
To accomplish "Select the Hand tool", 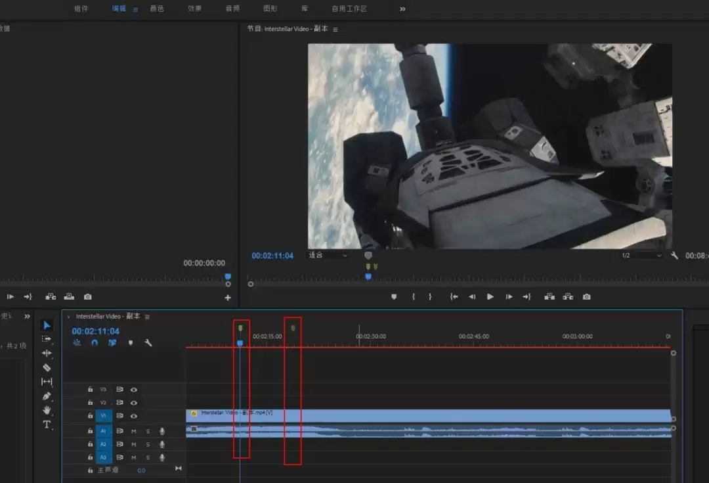I will click(x=47, y=410).
